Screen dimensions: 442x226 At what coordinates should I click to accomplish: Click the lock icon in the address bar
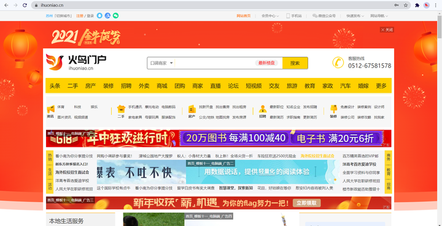[x=36, y=5]
